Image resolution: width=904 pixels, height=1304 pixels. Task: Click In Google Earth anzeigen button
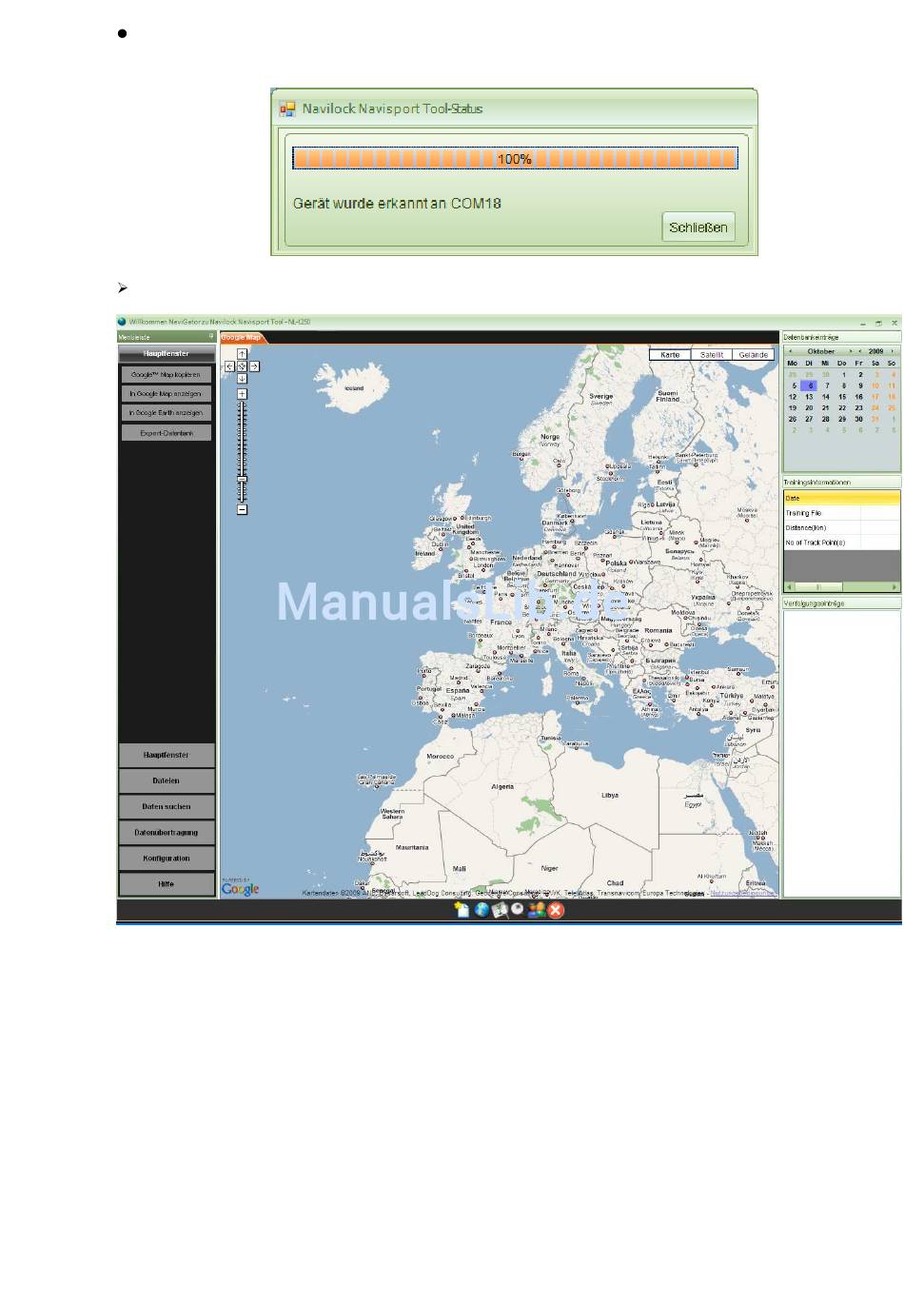167,413
